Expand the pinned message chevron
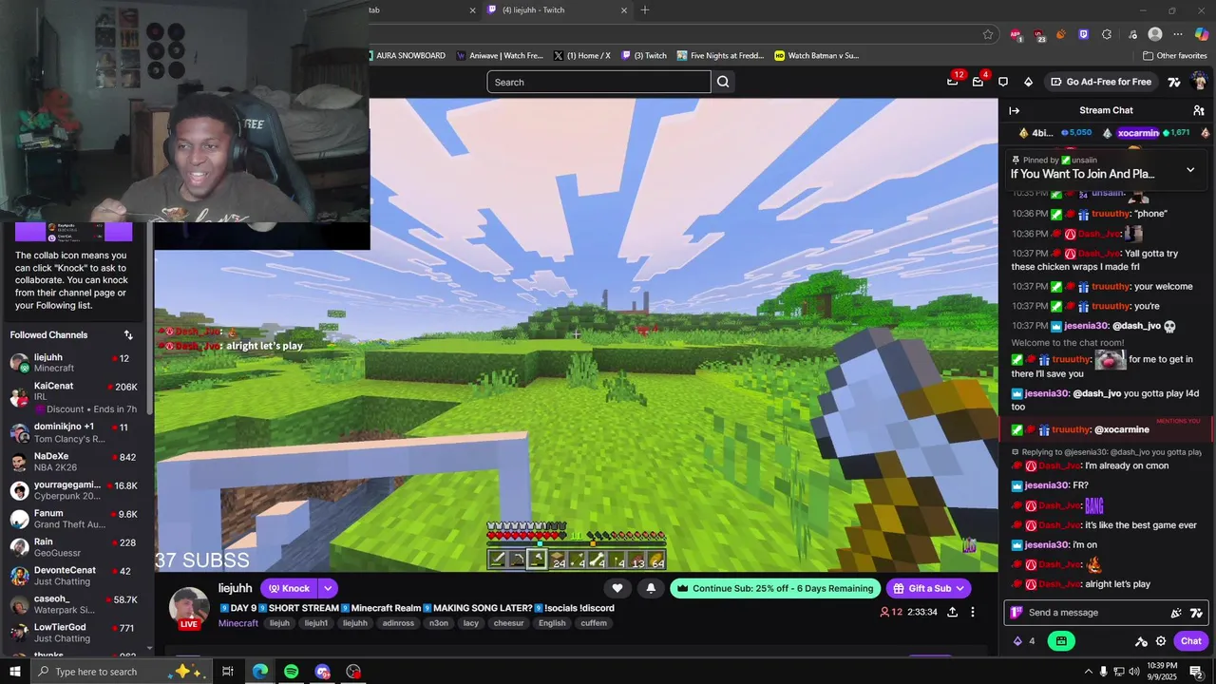Viewport: 1216px width, 684px height. [1190, 170]
